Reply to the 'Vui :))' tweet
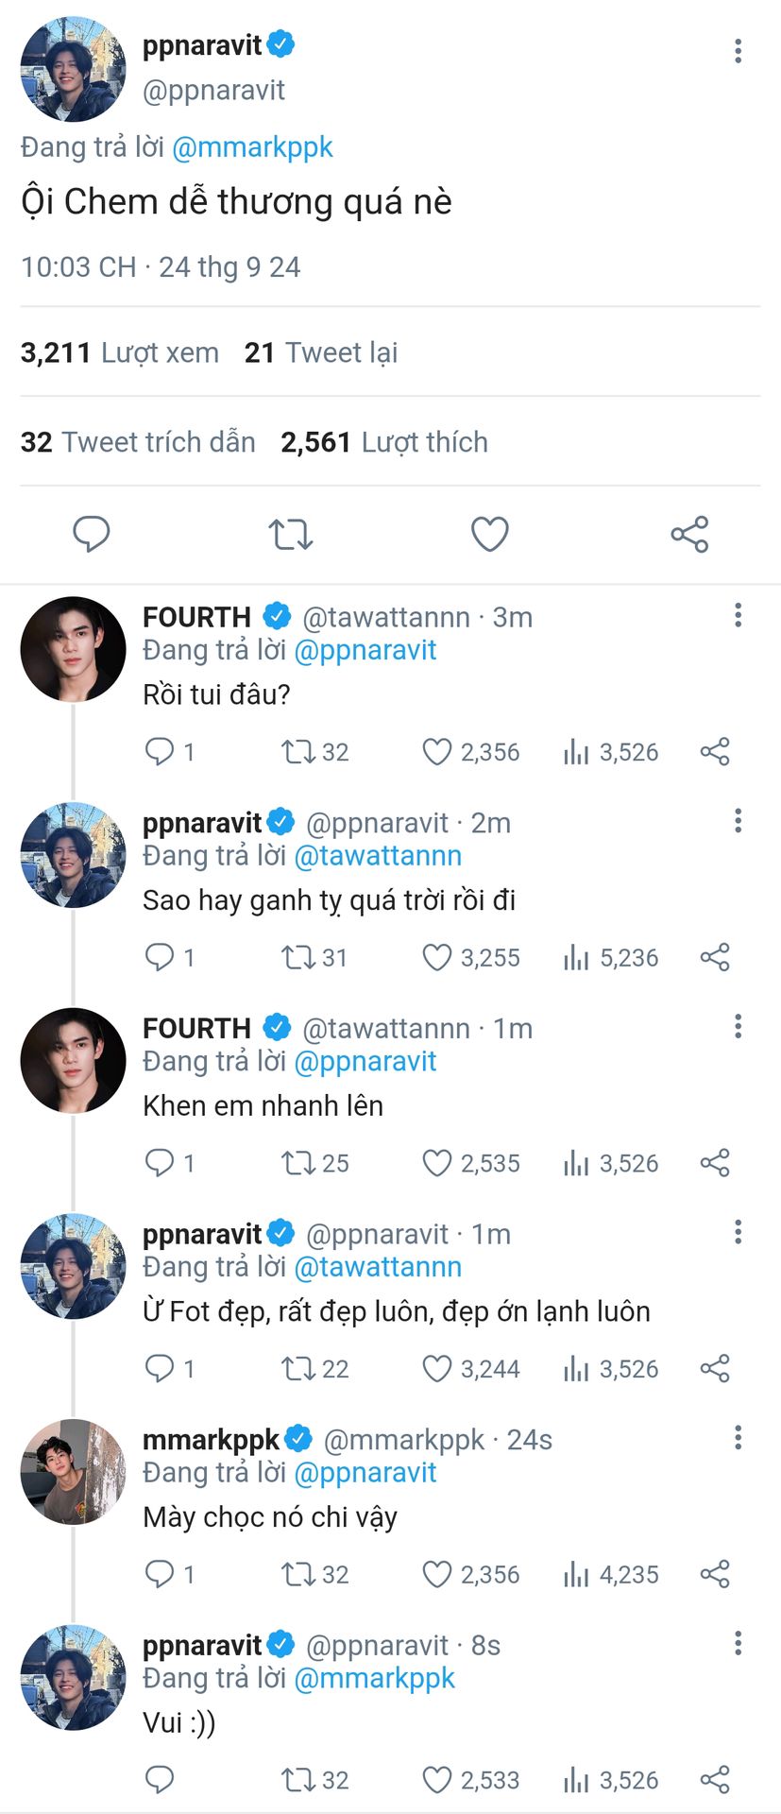781x1814 pixels. pos(160,1780)
